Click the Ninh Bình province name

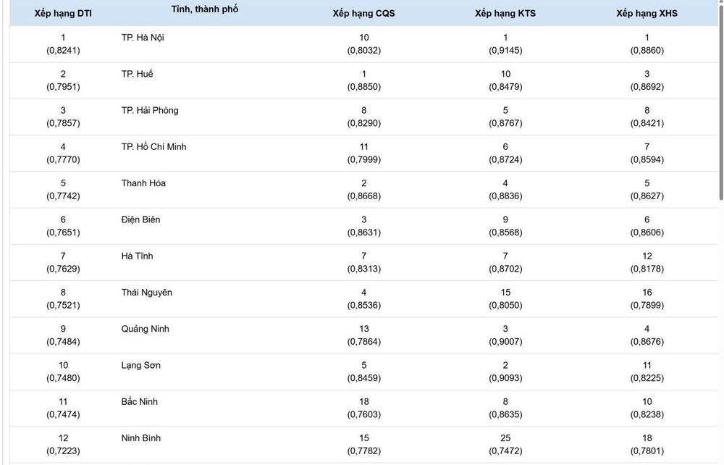[141, 438]
